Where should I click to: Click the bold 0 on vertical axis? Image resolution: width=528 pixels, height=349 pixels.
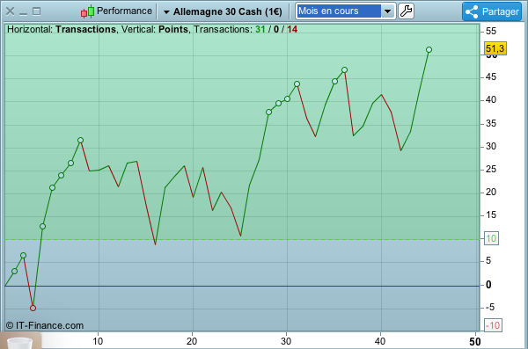point(488,285)
